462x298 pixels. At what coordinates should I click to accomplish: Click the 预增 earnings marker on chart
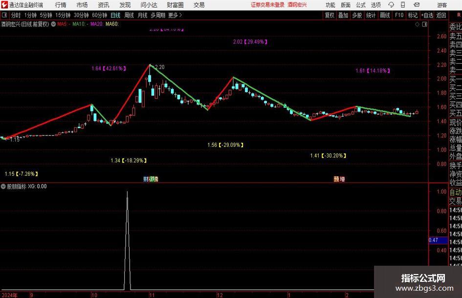pyautogui.click(x=339, y=179)
